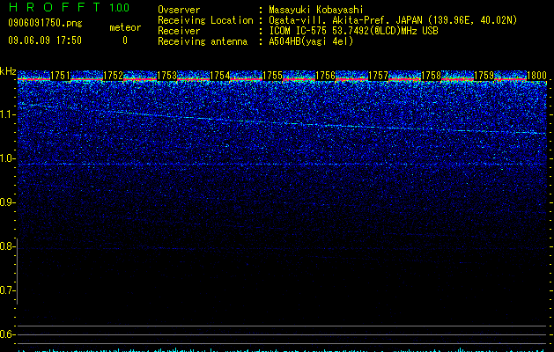Click the 1758 time marker
Viewport: 554px width, 352px height.
(431, 76)
